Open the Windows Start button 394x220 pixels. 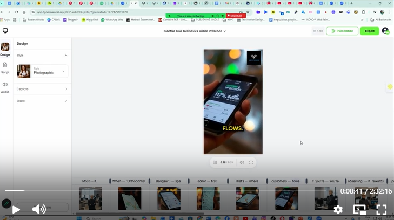pos(79,218)
